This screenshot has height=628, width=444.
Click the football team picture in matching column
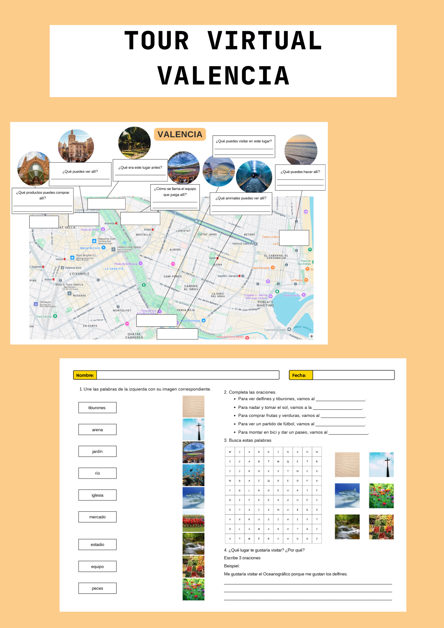[x=193, y=521]
